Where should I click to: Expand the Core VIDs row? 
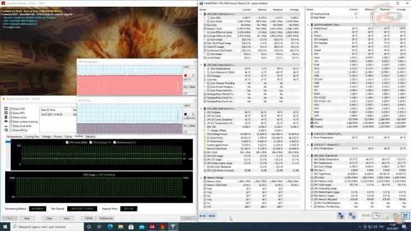click(205, 18)
